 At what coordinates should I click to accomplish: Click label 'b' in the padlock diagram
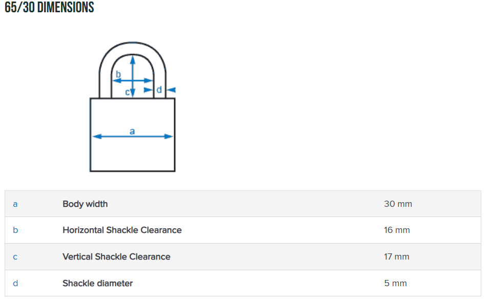[118, 75]
